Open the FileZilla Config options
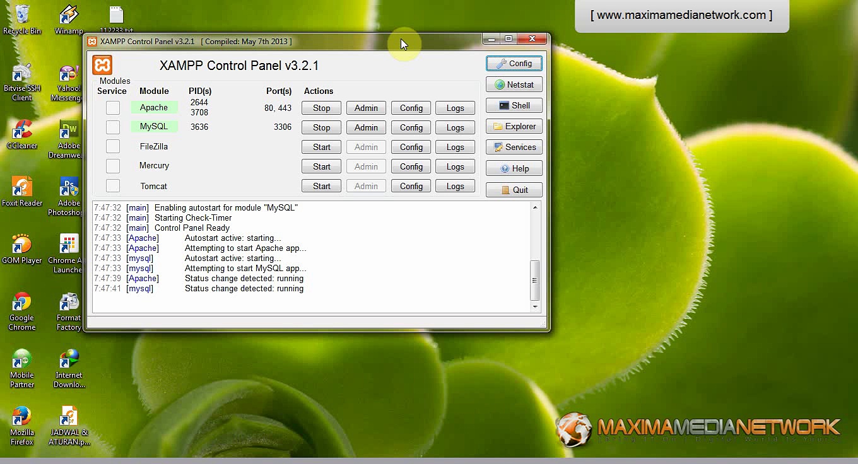This screenshot has width=858, height=464. [411, 147]
